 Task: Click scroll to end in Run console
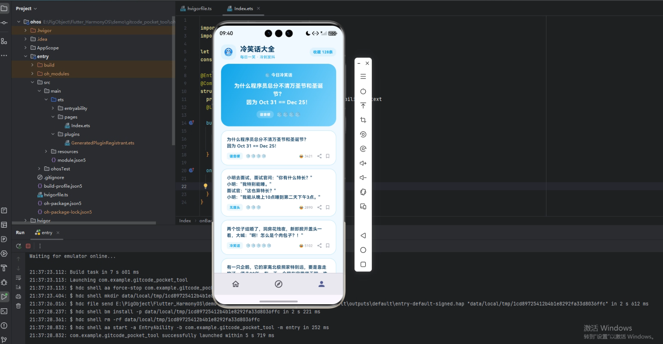18,287
